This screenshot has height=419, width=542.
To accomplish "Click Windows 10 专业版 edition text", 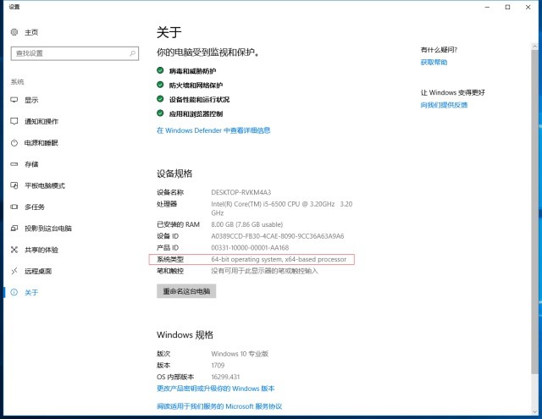I will (x=240, y=354).
